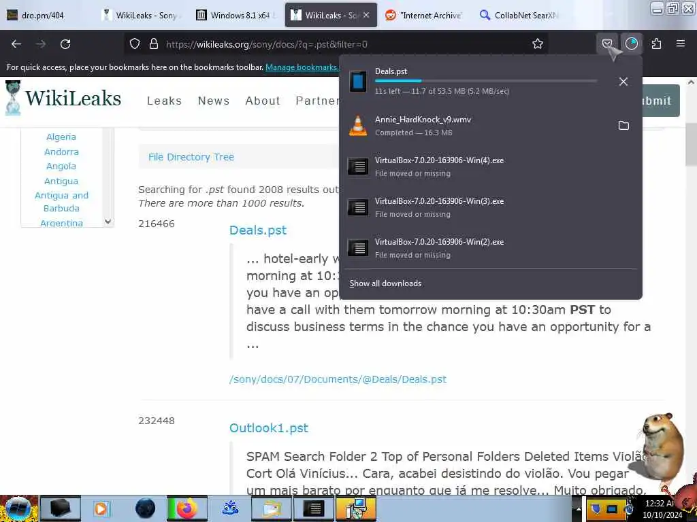
Task: Switch to the CollabNet SearXNG tab
Action: 519,15
